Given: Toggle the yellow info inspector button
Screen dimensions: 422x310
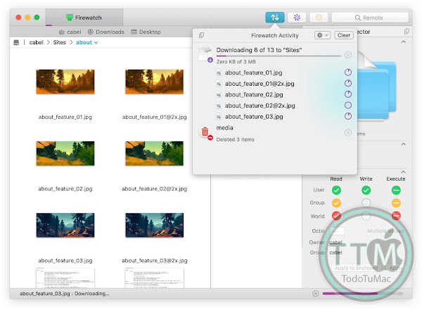Looking at the screenshot, I should pyautogui.click(x=319, y=18).
